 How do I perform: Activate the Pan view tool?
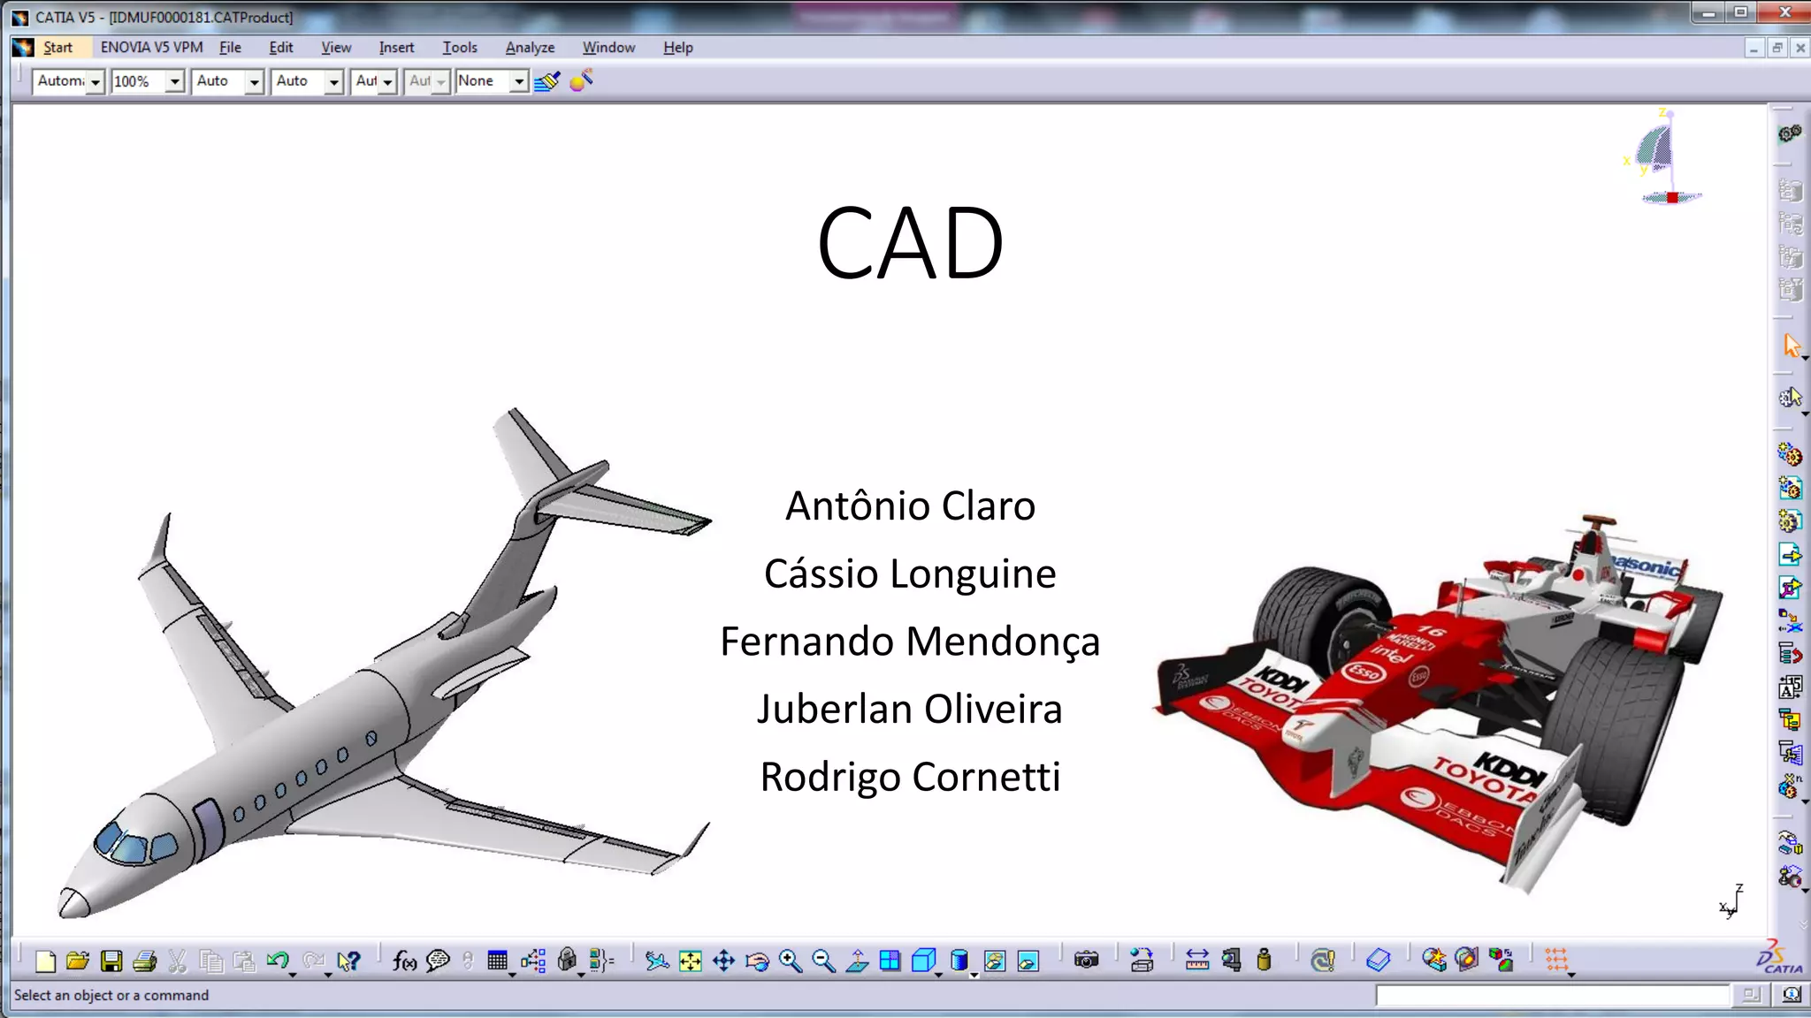pos(723,961)
